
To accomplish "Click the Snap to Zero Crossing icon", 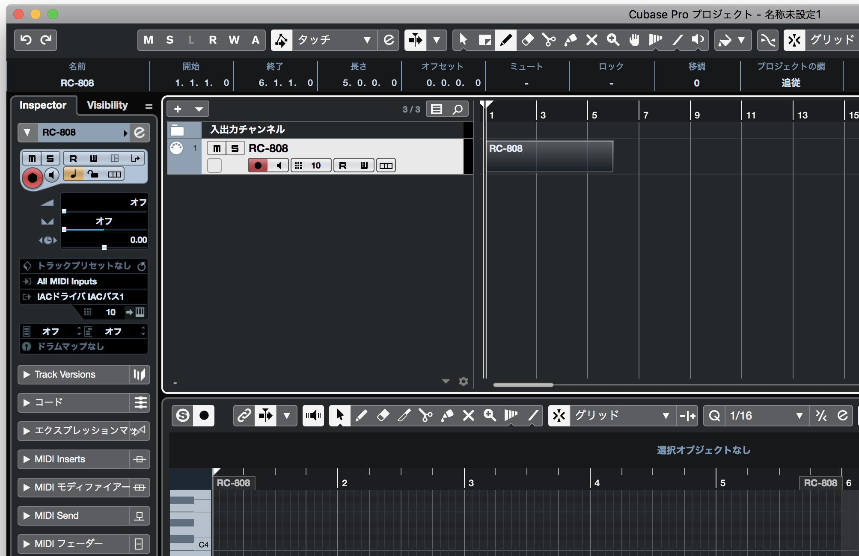I will point(768,40).
